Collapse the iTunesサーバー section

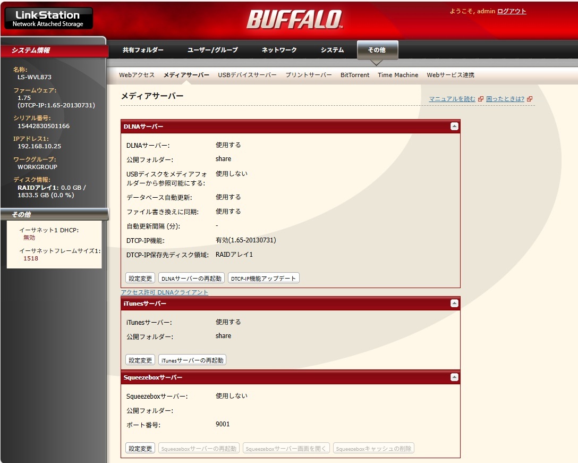pyautogui.click(x=455, y=303)
